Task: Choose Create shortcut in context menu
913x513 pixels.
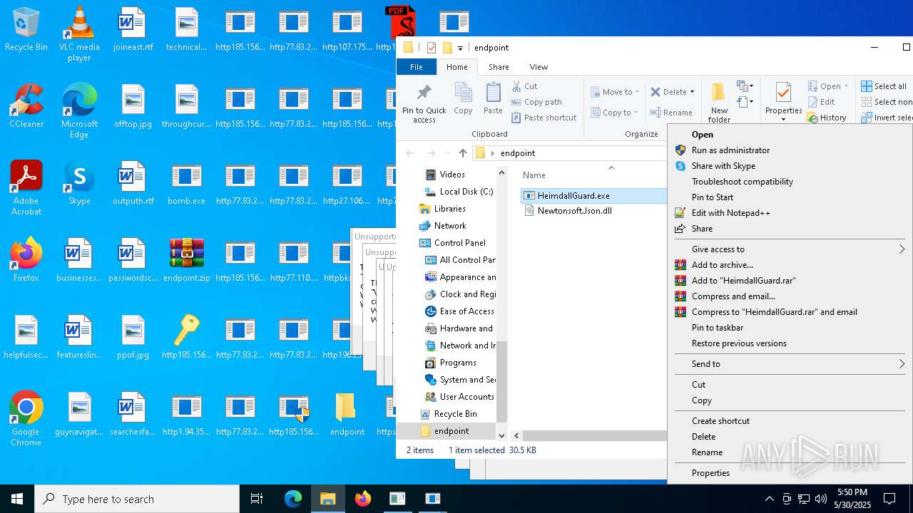Action: 790,421
